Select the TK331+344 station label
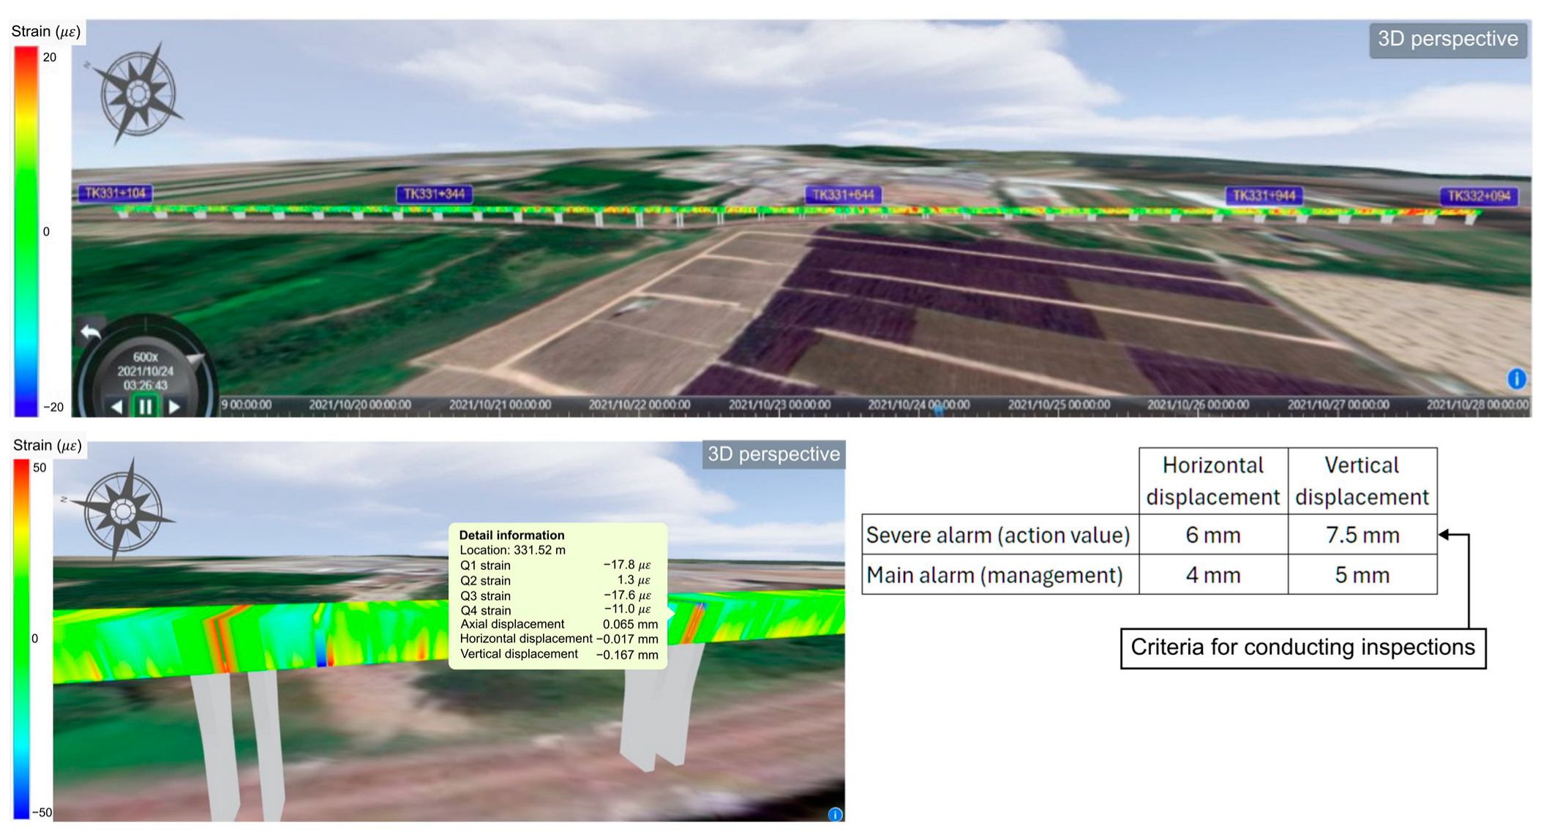Viewport: 1549px width, 837px height. [434, 194]
